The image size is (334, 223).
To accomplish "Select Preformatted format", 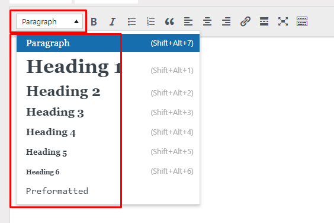I will (x=108, y=191).
